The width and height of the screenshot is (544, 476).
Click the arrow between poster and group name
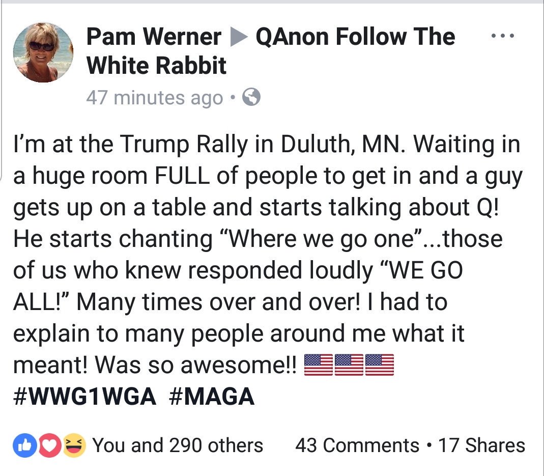point(239,37)
